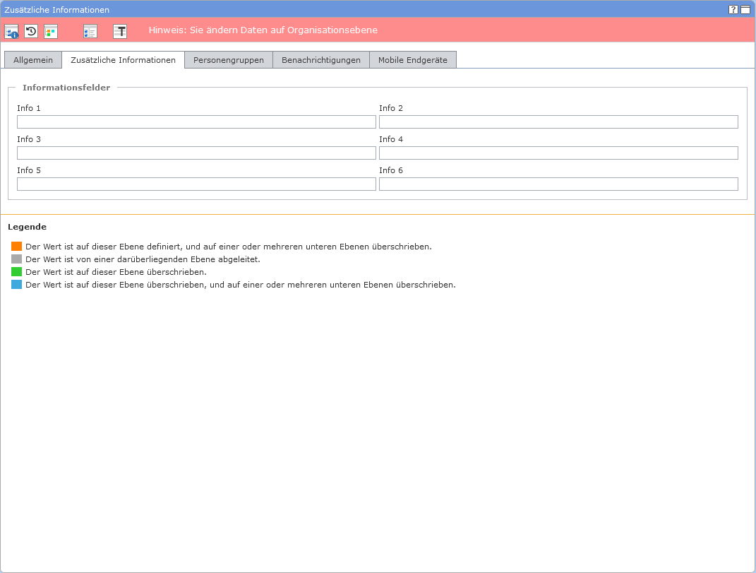
Task: Select the Zusätzliche Informationen tab
Action: (x=123, y=60)
